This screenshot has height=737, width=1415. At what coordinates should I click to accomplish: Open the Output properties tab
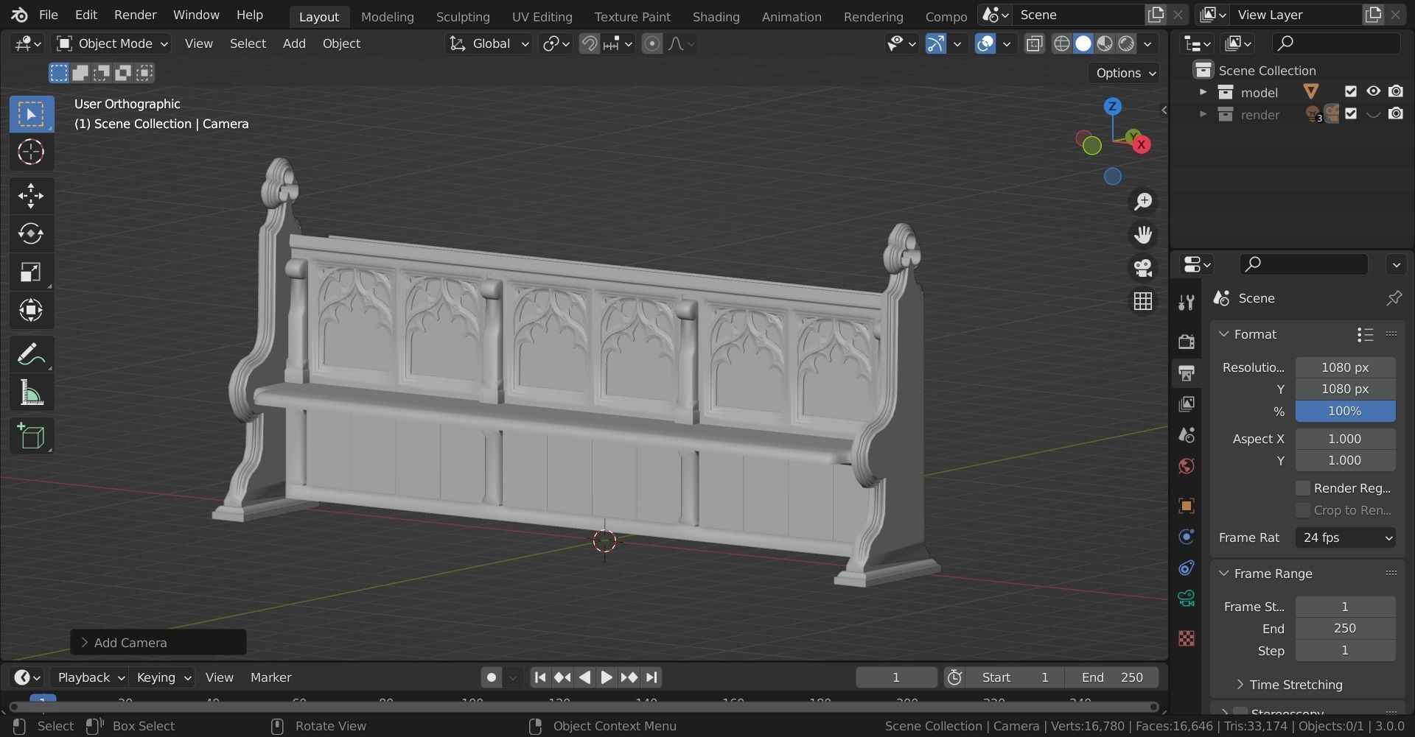pyautogui.click(x=1187, y=373)
